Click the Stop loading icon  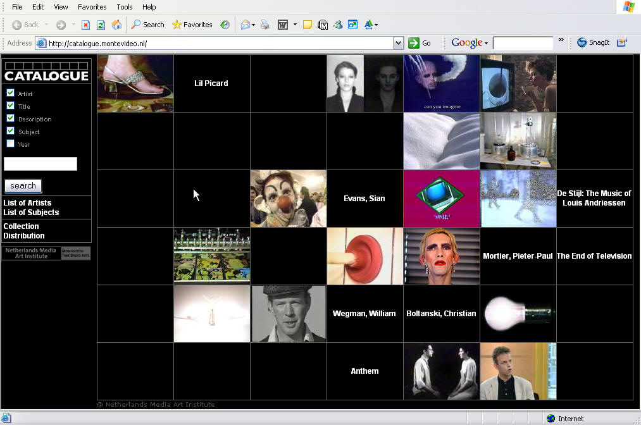coord(85,25)
